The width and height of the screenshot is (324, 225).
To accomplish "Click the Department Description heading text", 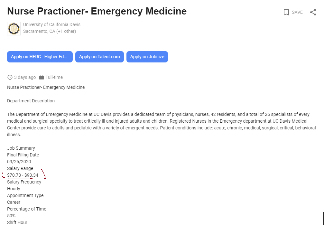I will tap(31, 101).
